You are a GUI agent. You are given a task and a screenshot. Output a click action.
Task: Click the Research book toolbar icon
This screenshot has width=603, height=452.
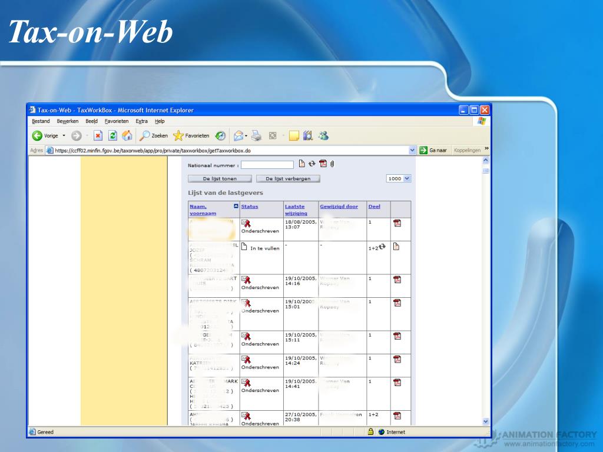(307, 136)
